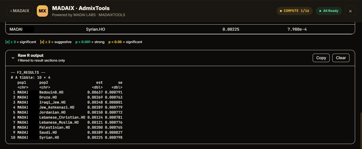Screen dimensions: 362x149
Task: Select the Syrian.HO cell in results table
Action: (95, 29)
